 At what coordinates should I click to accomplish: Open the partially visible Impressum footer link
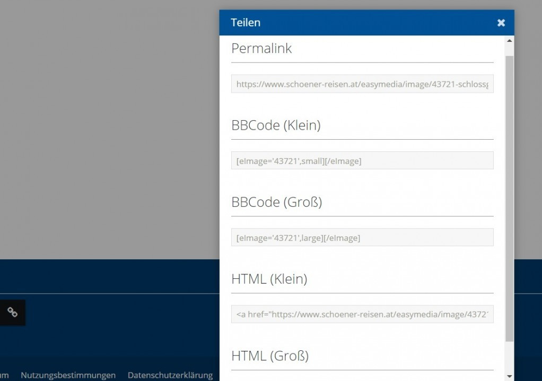(x=4, y=375)
